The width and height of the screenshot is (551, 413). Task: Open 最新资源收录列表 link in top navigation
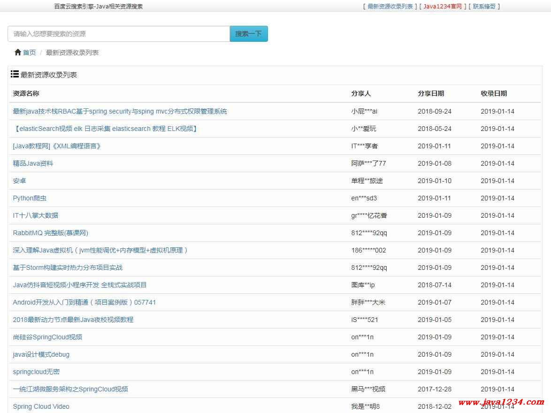click(x=390, y=6)
